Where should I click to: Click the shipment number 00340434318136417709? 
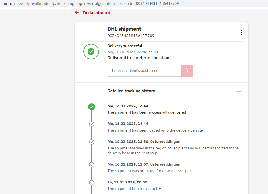[131, 36]
